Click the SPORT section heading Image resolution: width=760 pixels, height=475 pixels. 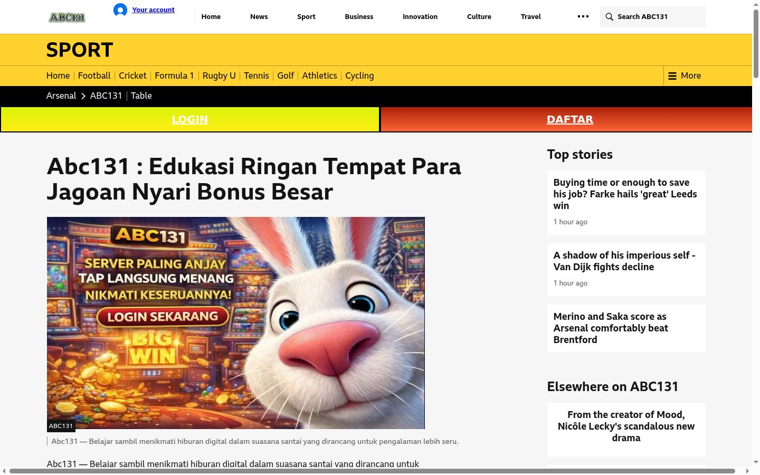click(80, 50)
